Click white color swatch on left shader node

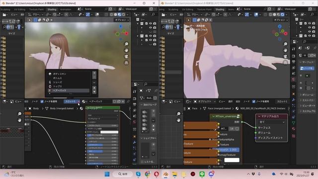pos(109,132)
